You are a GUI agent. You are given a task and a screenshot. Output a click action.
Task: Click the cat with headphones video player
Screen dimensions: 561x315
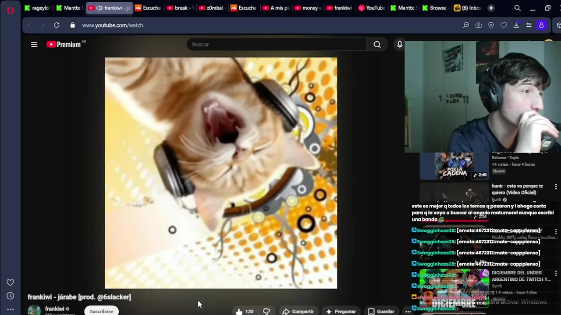pos(221,173)
